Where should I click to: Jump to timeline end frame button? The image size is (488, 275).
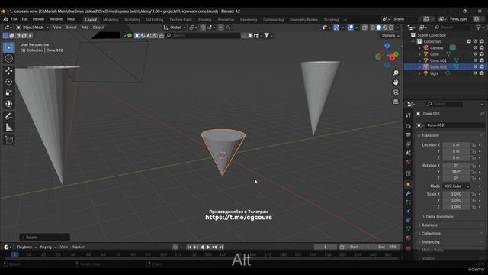pyautogui.click(x=221, y=247)
